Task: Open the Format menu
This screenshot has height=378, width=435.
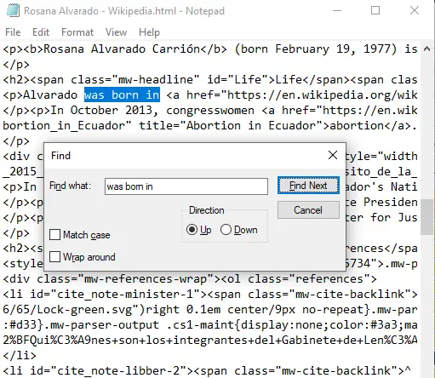Action: click(77, 32)
